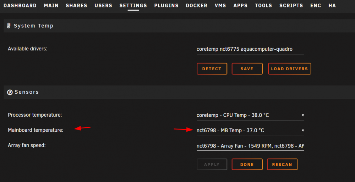Open the Processor temperature dropdown

coord(250,115)
